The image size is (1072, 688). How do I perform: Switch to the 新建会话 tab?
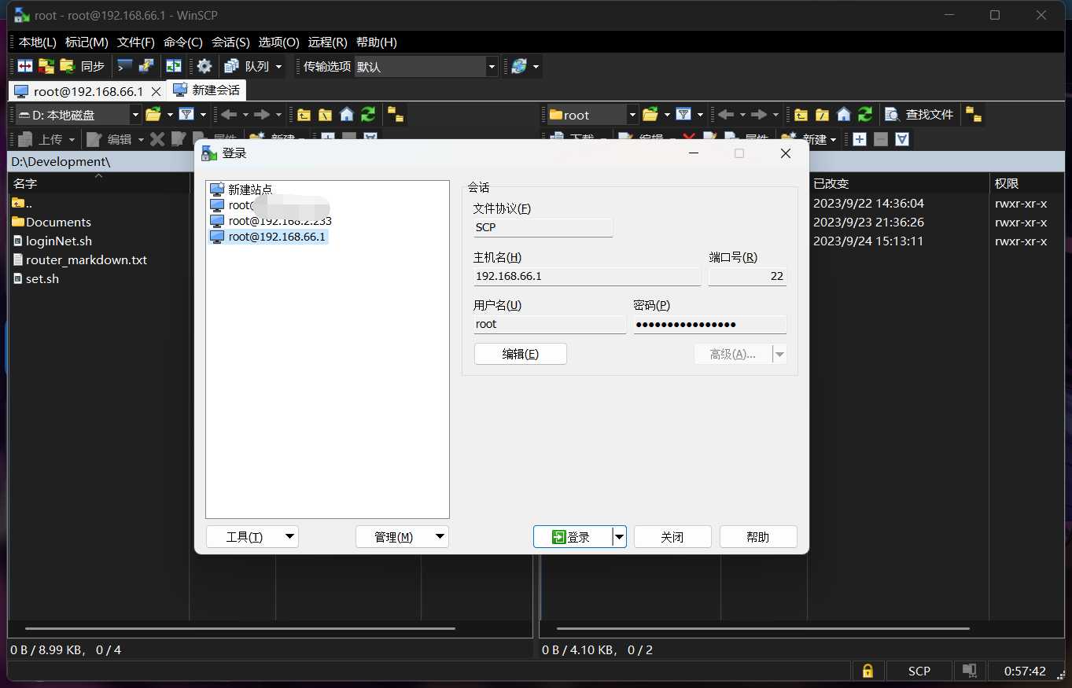pyautogui.click(x=207, y=90)
